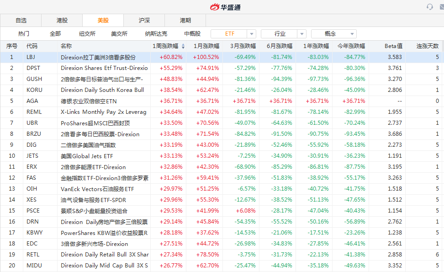The width and height of the screenshot is (444, 272).
Task: Filter by 纳斯达克 exchange
Action: point(156,34)
